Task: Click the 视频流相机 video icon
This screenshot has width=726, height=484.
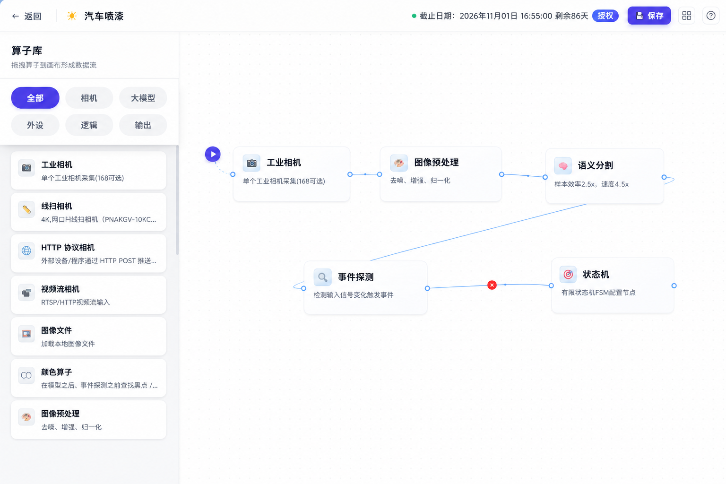Action: 26,293
